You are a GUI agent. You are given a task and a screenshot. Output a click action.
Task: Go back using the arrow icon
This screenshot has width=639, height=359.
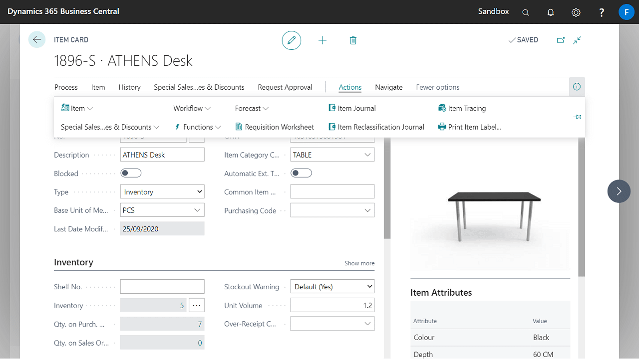(x=37, y=40)
